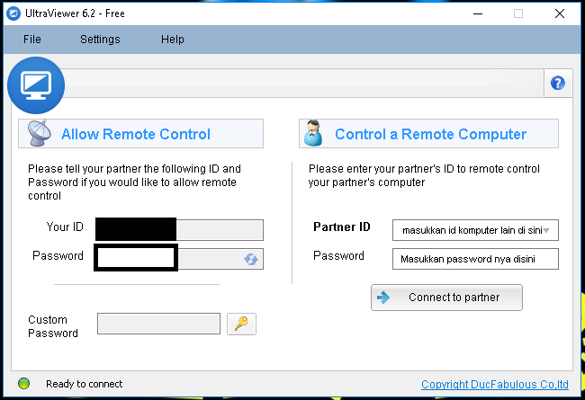Click the refresh password icon

click(x=251, y=259)
